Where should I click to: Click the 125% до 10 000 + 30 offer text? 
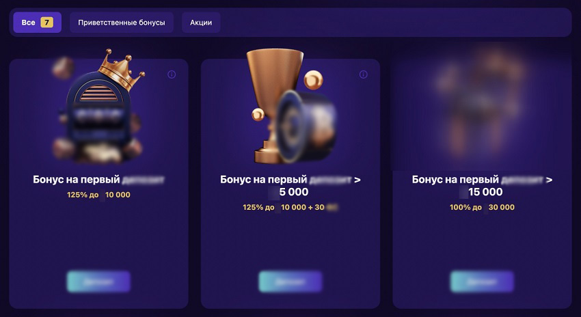click(x=290, y=208)
